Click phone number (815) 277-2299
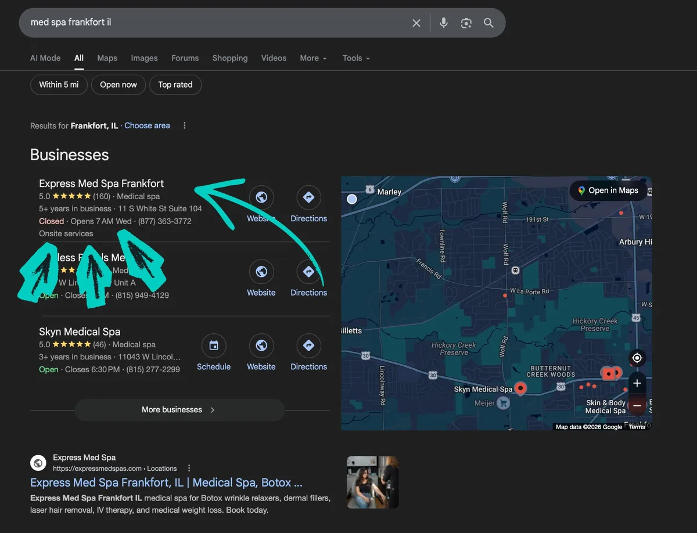The width and height of the screenshot is (697, 533). point(153,369)
